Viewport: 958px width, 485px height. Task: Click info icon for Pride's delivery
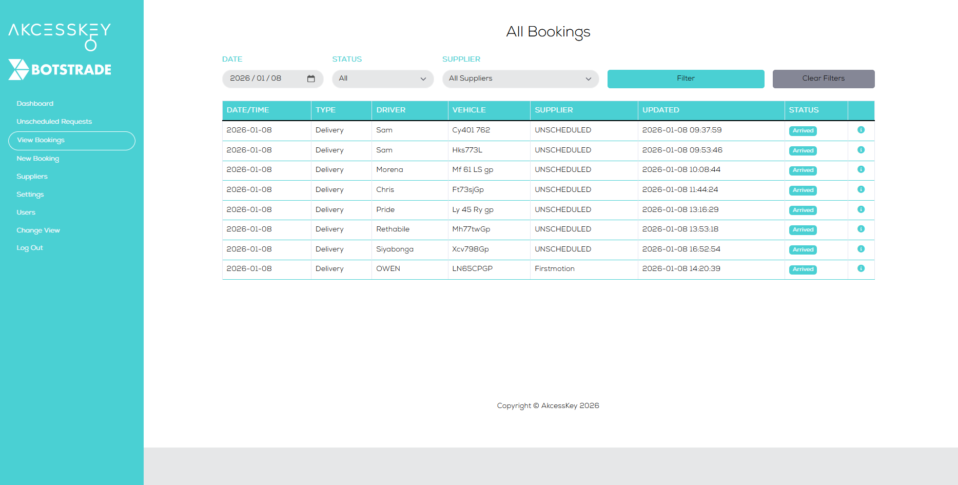862,209
